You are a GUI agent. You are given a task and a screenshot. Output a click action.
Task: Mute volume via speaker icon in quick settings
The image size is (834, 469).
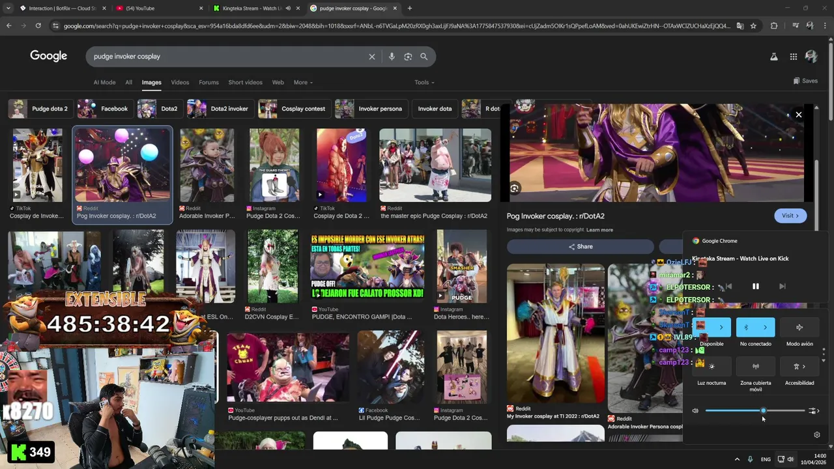click(695, 410)
